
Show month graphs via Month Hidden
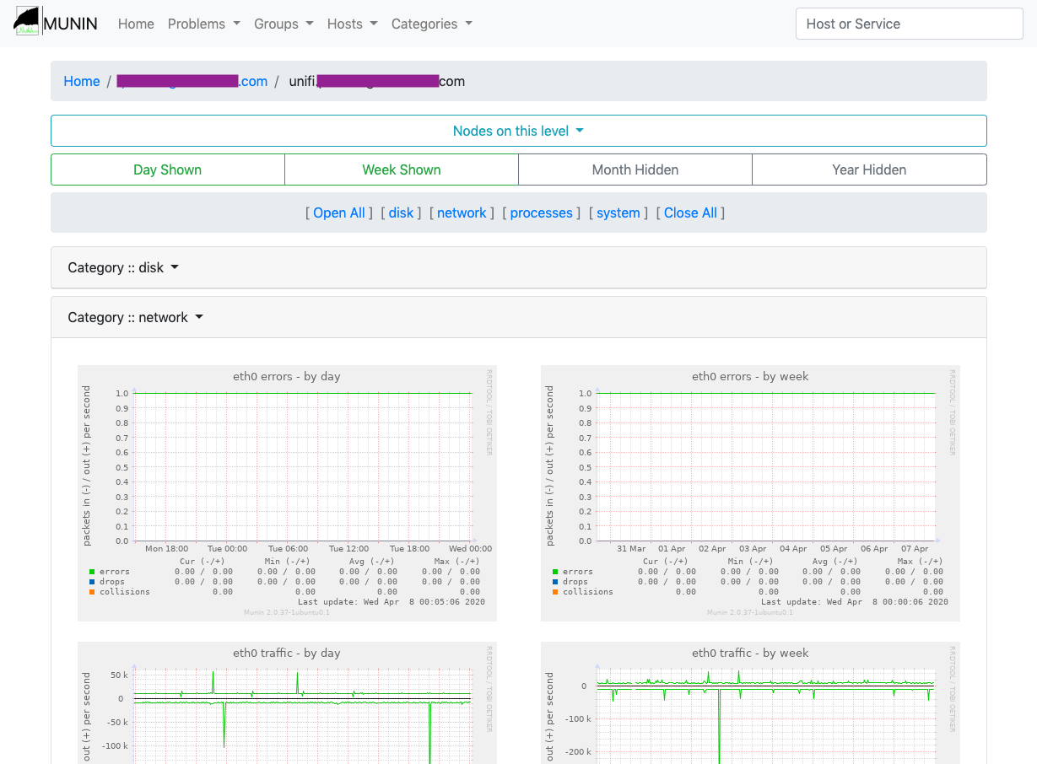coord(635,169)
